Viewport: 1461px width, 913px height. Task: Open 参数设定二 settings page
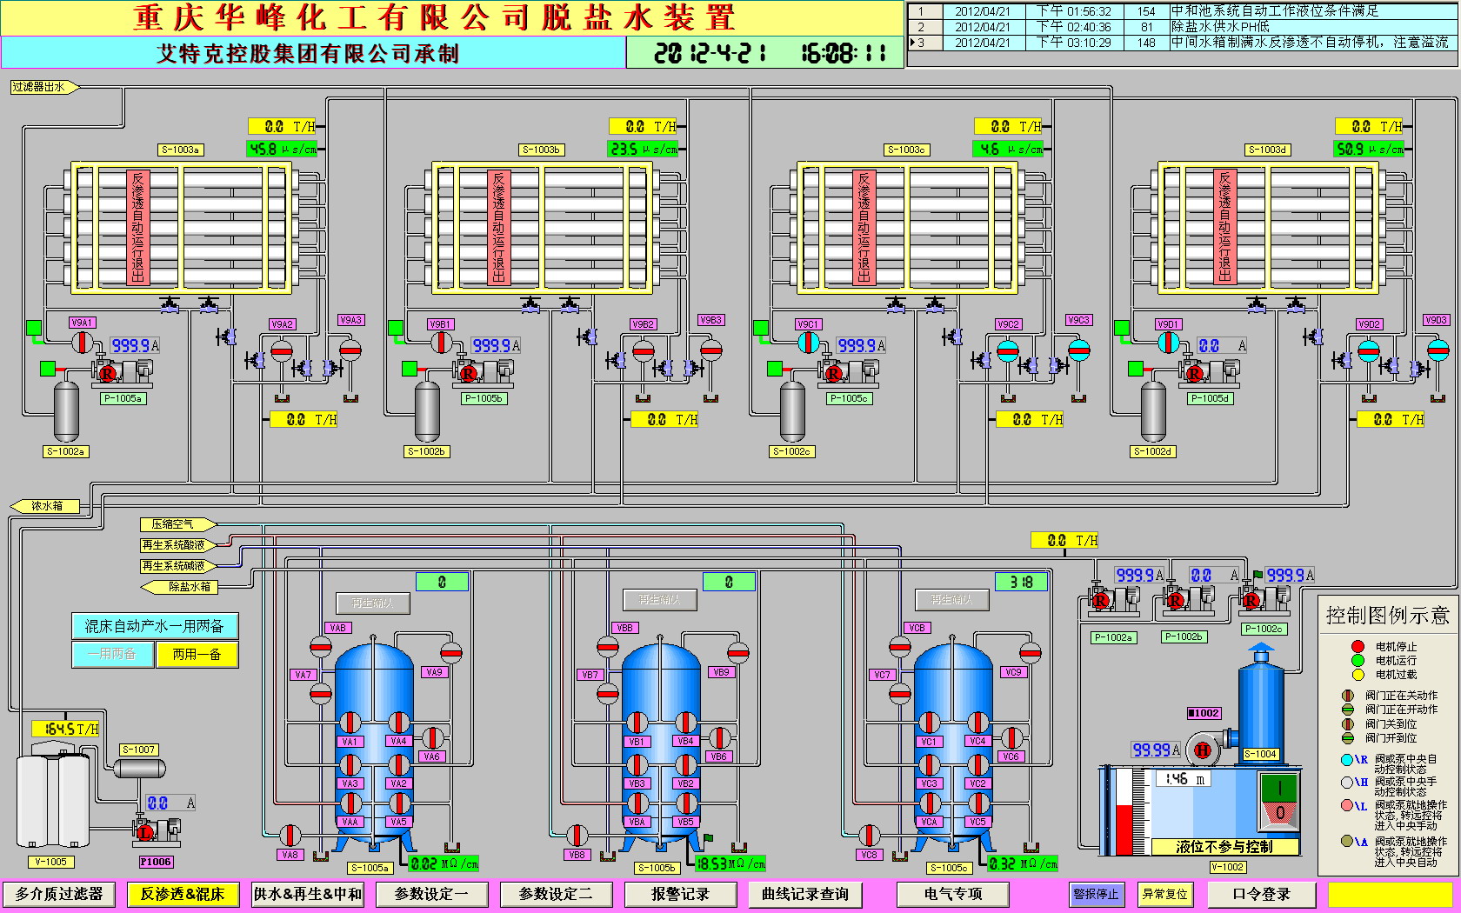(x=556, y=894)
